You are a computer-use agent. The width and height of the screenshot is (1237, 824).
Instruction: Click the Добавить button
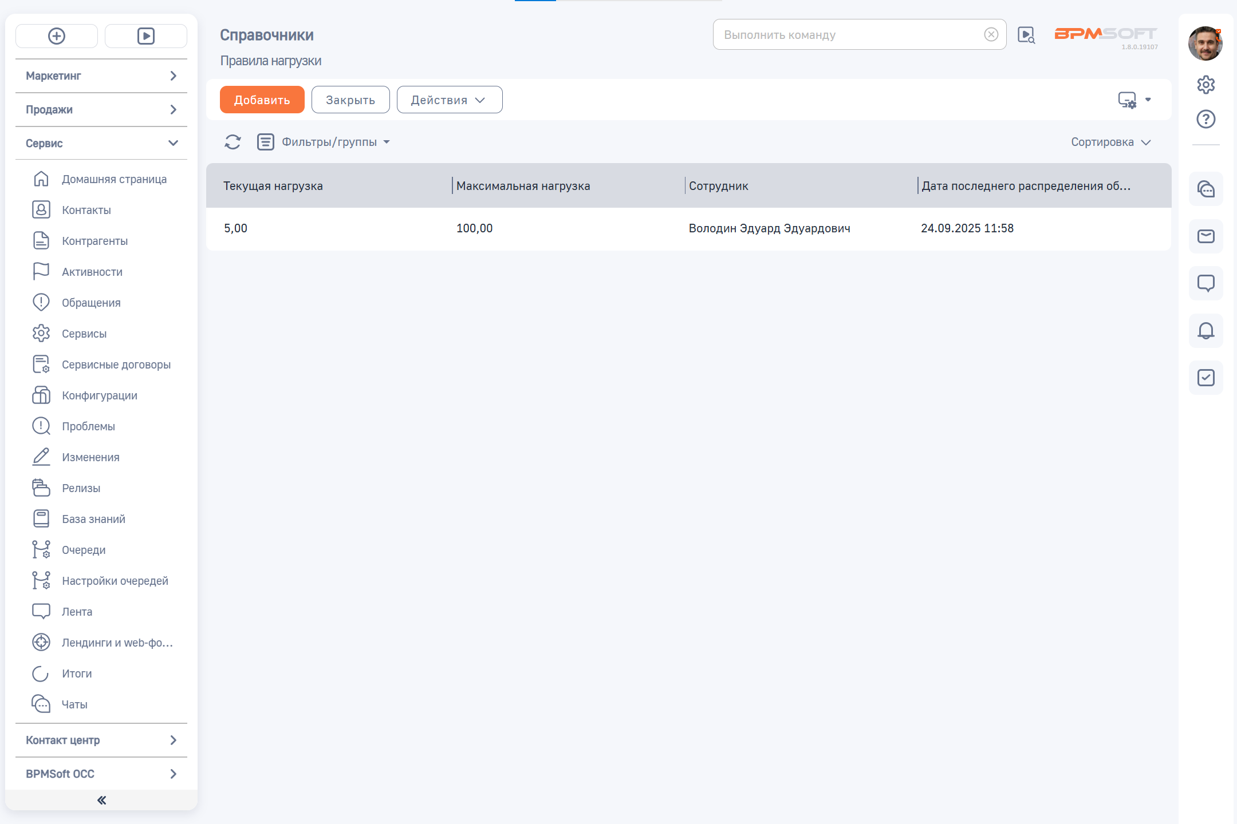pyautogui.click(x=262, y=100)
